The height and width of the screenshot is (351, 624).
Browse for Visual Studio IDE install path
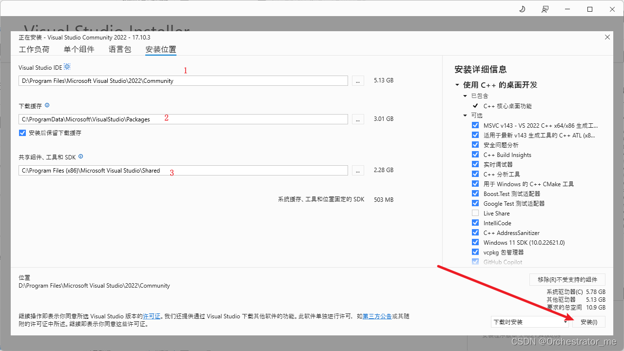358,81
